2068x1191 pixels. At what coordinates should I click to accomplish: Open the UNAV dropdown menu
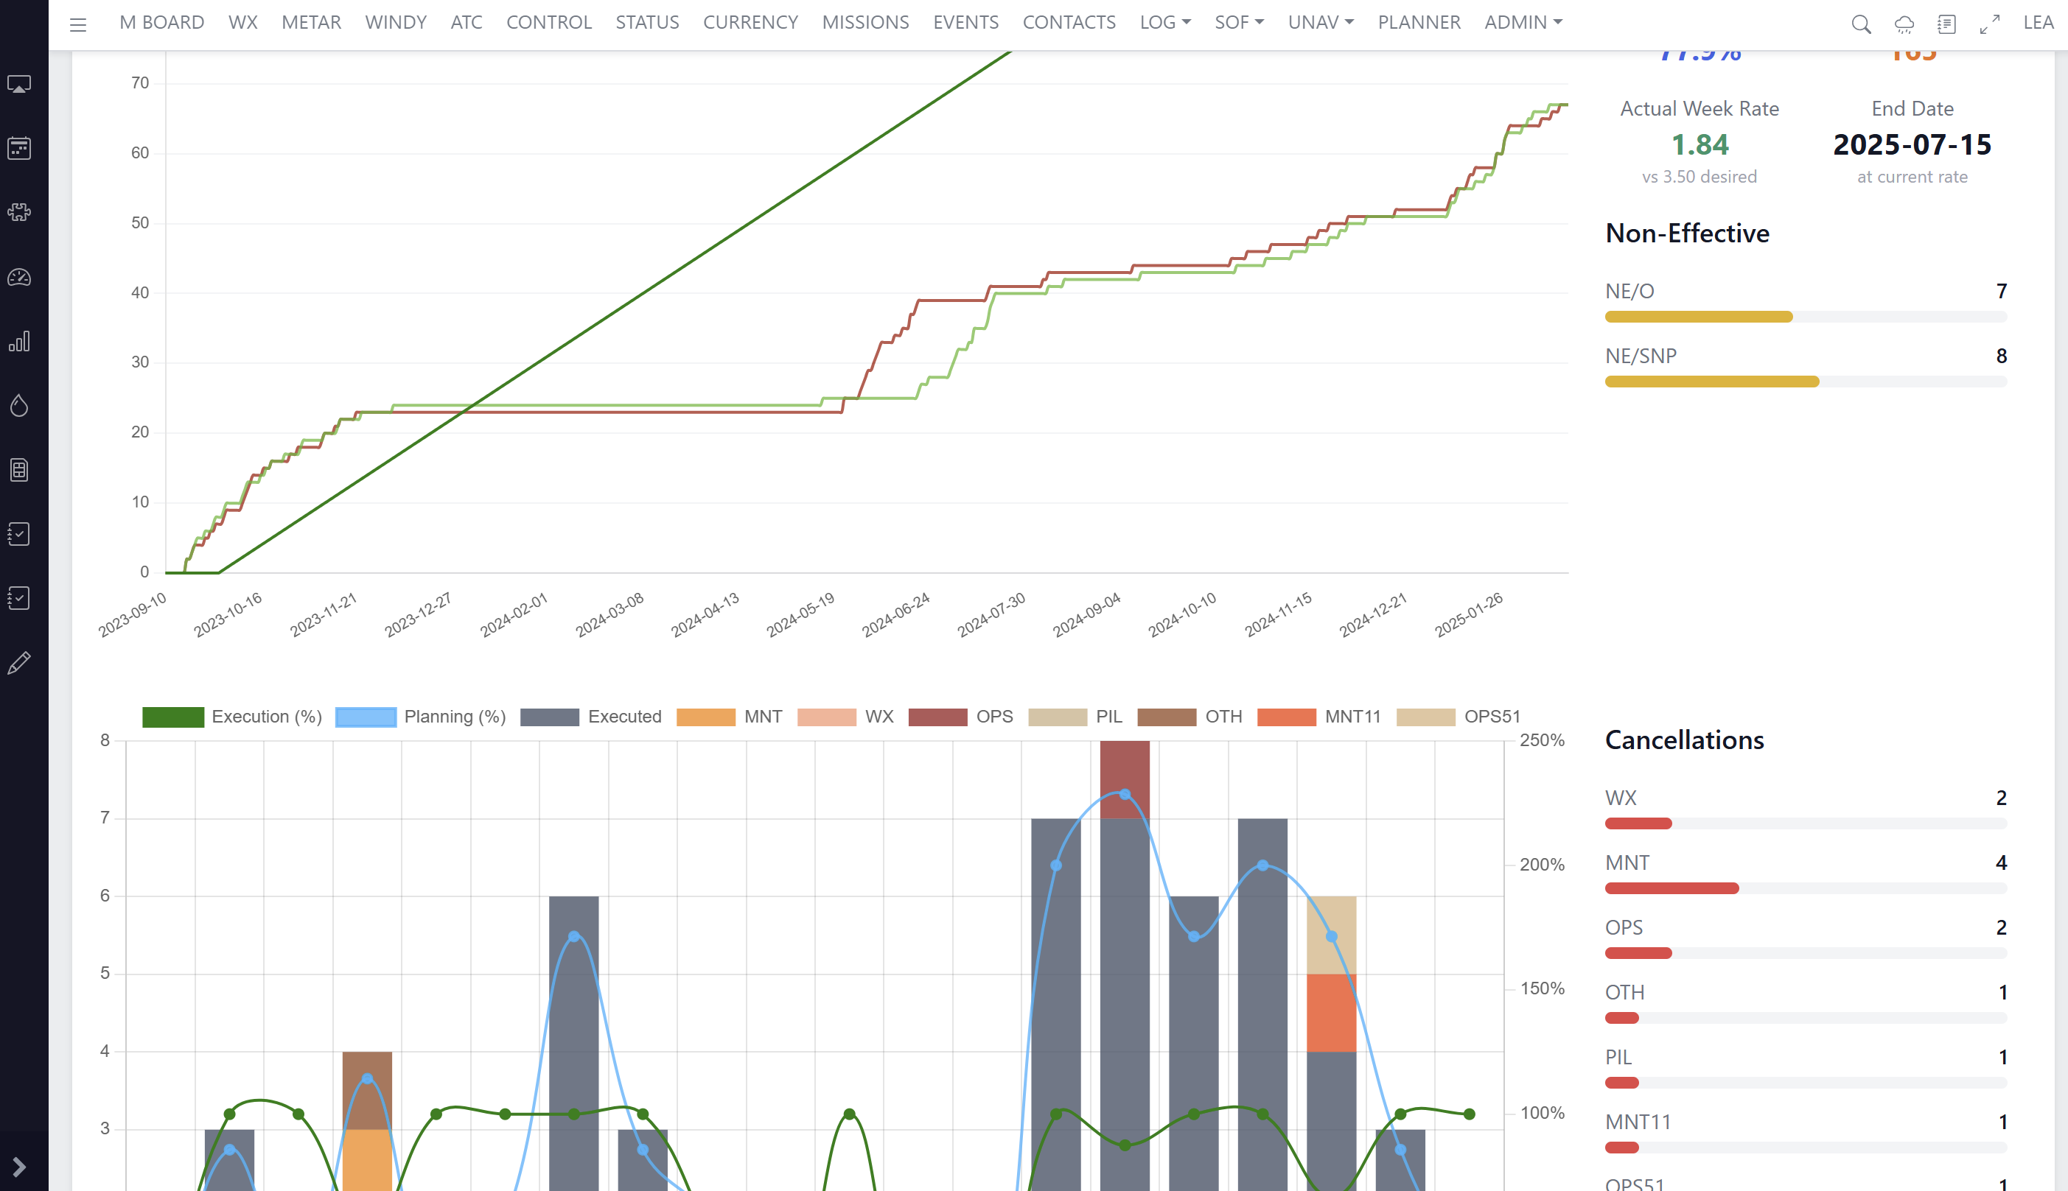(x=1321, y=22)
